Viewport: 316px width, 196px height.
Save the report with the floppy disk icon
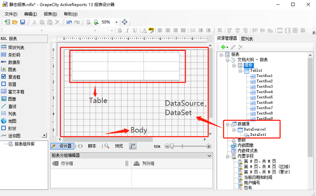click(23, 22)
